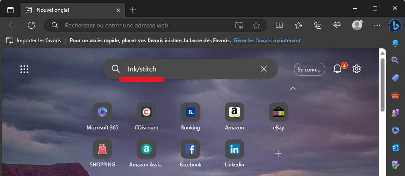Open the profile avatar menu
The image size is (405, 176).
(x=357, y=25)
